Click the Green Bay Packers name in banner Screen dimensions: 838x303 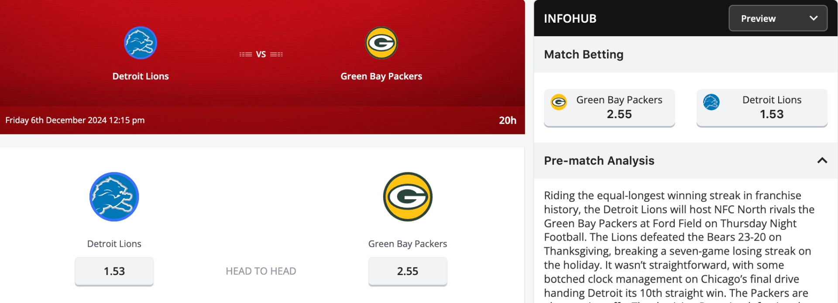381,76
